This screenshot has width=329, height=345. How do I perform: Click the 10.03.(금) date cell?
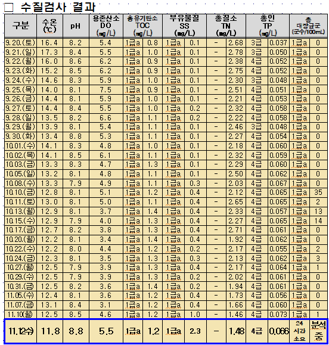coord(20,164)
